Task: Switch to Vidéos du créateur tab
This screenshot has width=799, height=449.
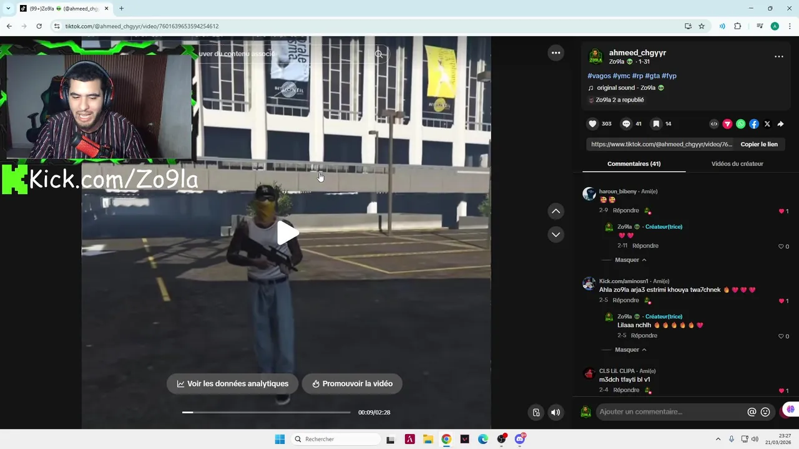Action: 737,164
